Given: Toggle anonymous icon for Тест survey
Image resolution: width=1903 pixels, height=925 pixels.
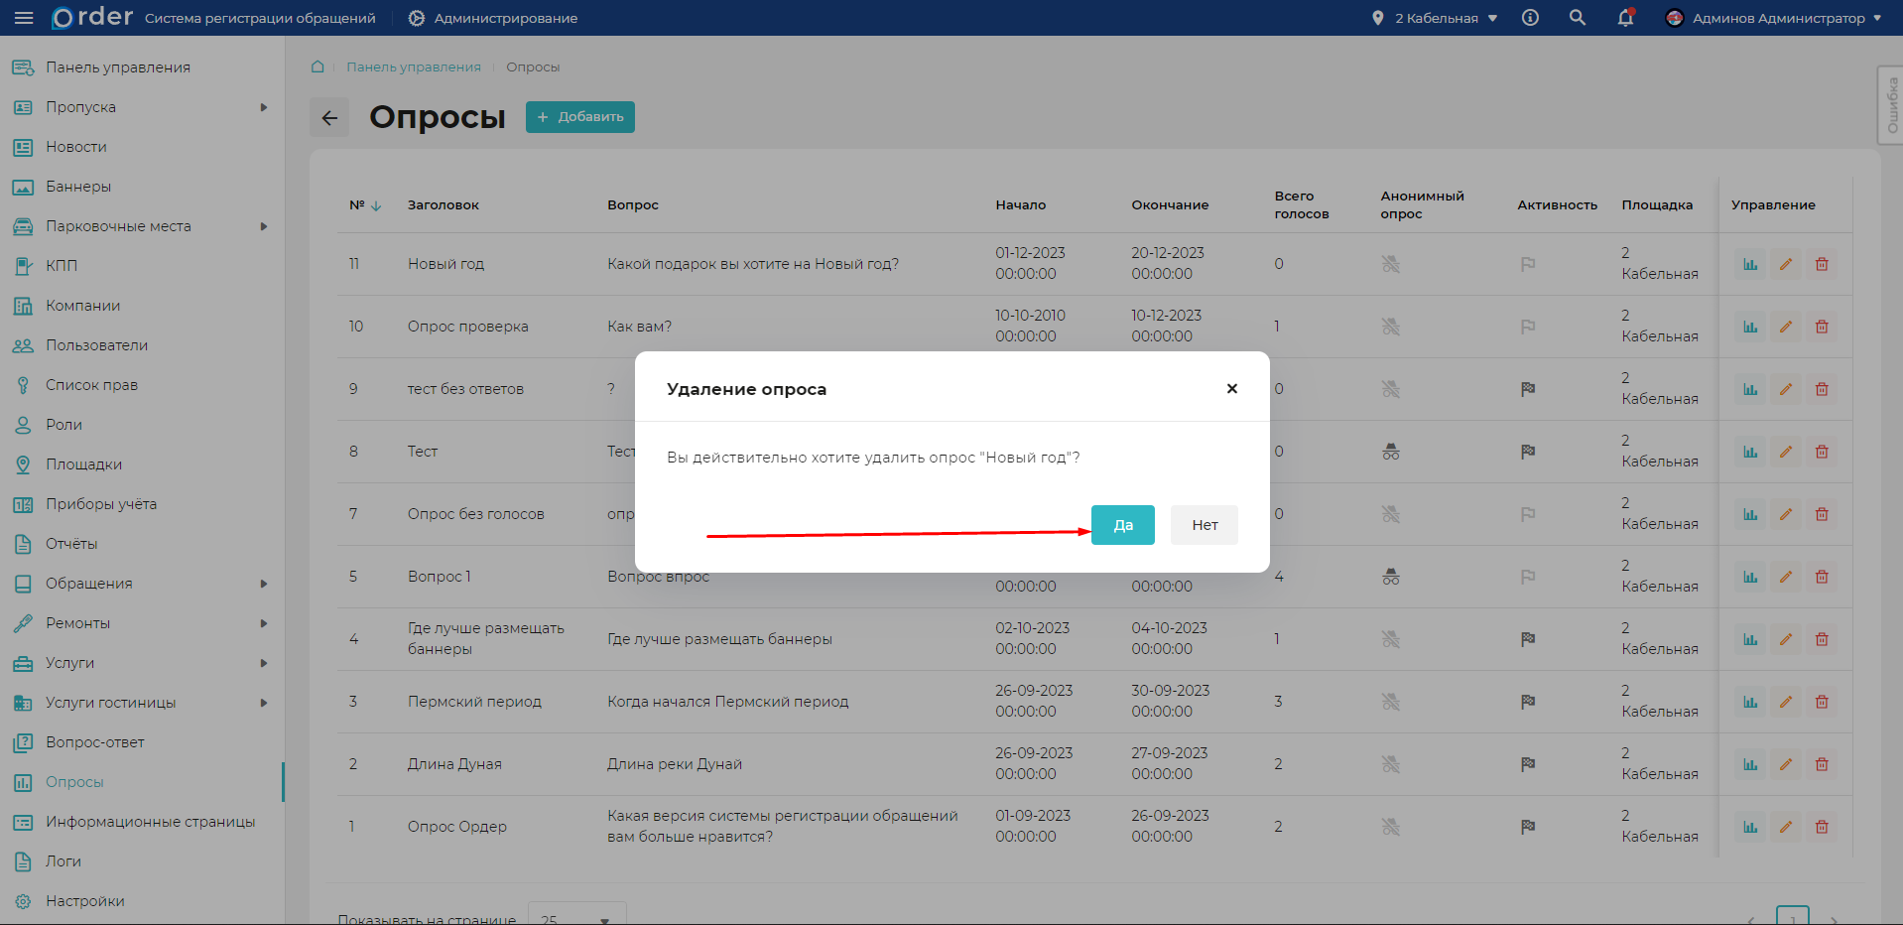Looking at the screenshot, I should (x=1391, y=452).
